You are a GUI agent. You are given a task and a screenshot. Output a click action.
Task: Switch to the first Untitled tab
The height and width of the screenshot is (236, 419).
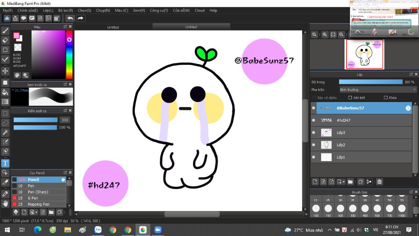(113, 27)
